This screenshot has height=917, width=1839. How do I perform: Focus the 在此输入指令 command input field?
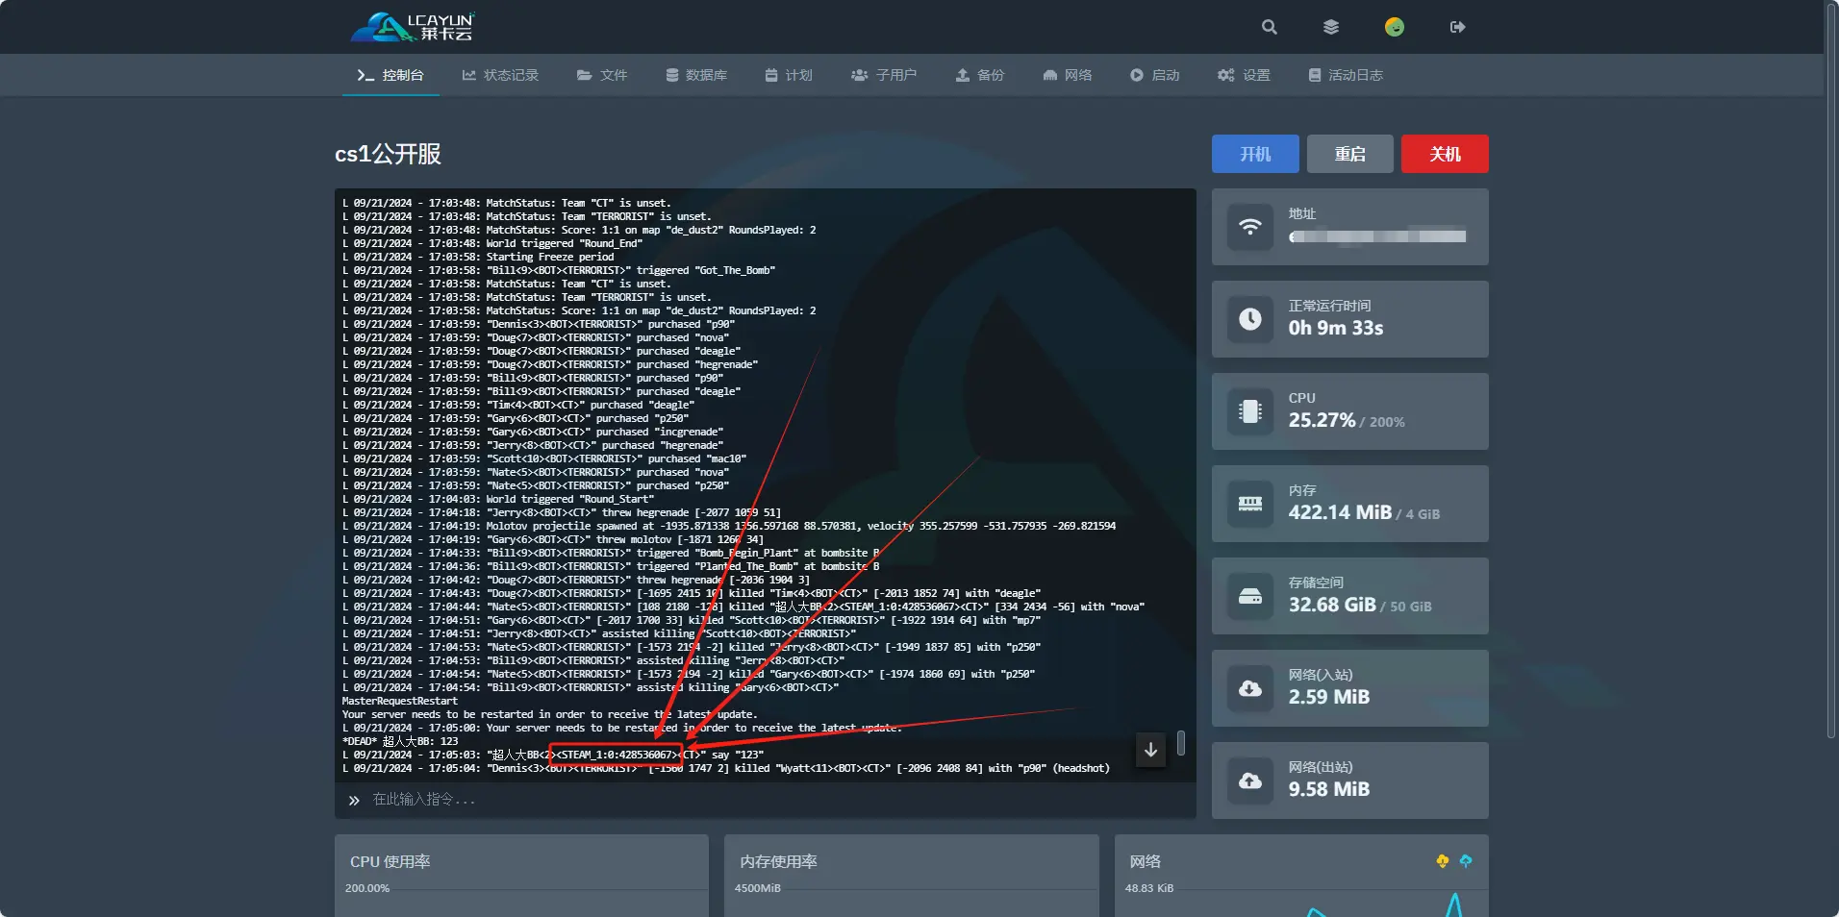click(x=765, y=800)
